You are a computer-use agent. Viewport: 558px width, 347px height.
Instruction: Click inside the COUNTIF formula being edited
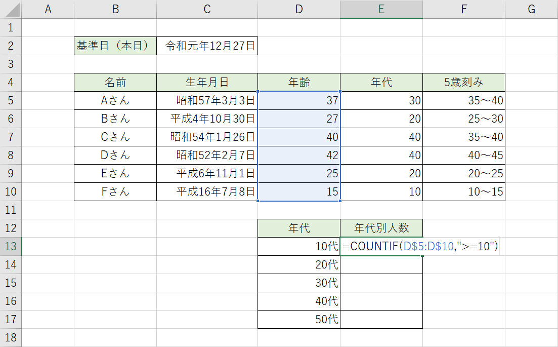point(420,246)
